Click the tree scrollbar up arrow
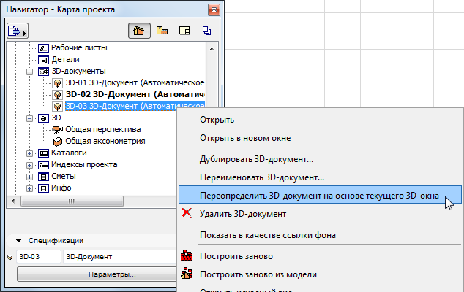 (212, 49)
